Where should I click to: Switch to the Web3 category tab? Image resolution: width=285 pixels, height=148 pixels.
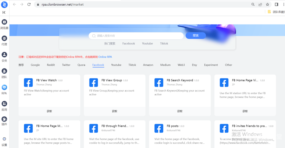181,65
